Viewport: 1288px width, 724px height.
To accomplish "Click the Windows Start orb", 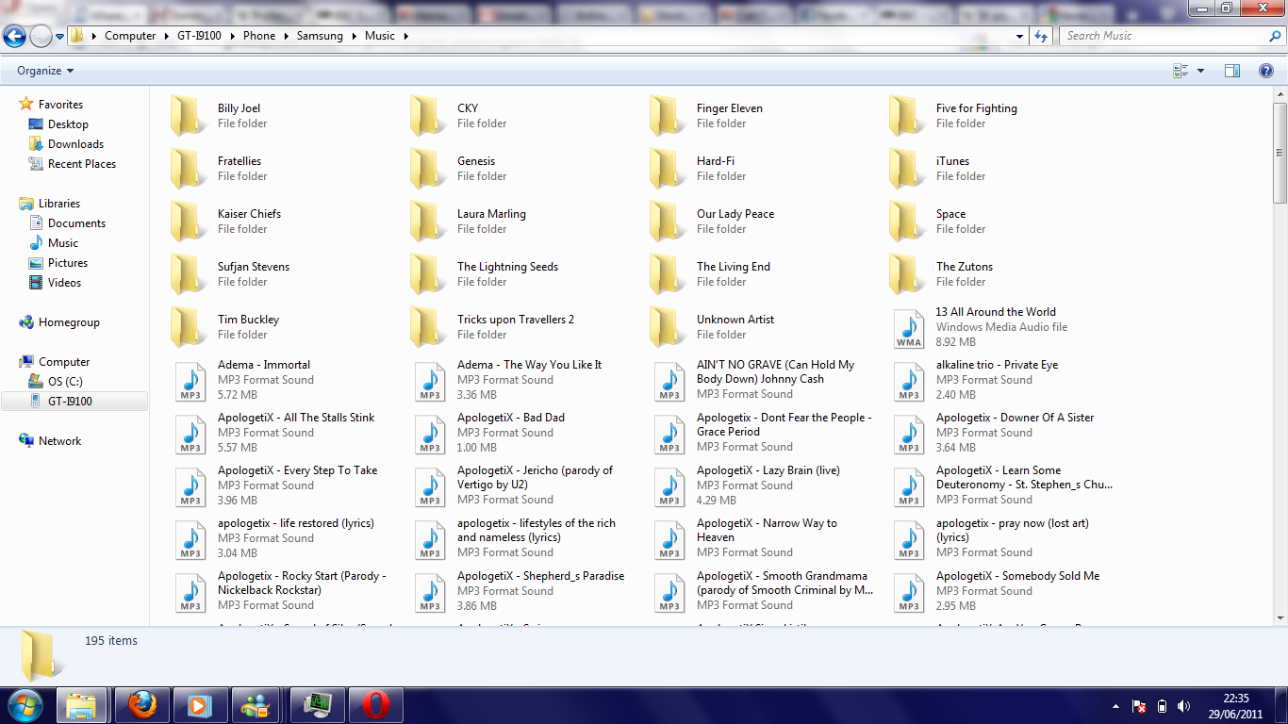I will [25, 705].
